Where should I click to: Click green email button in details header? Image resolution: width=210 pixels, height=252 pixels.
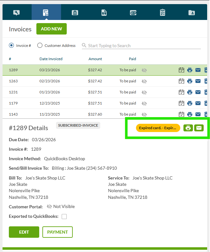point(199,128)
